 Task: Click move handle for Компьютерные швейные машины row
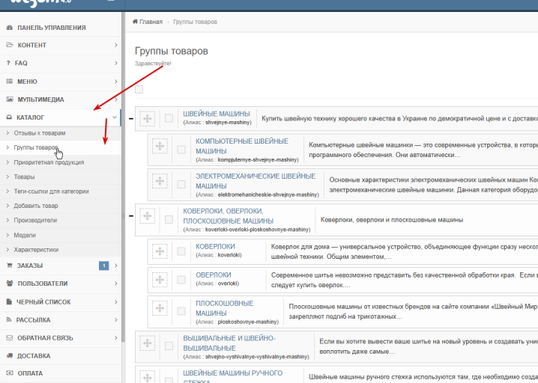pos(160,147)
